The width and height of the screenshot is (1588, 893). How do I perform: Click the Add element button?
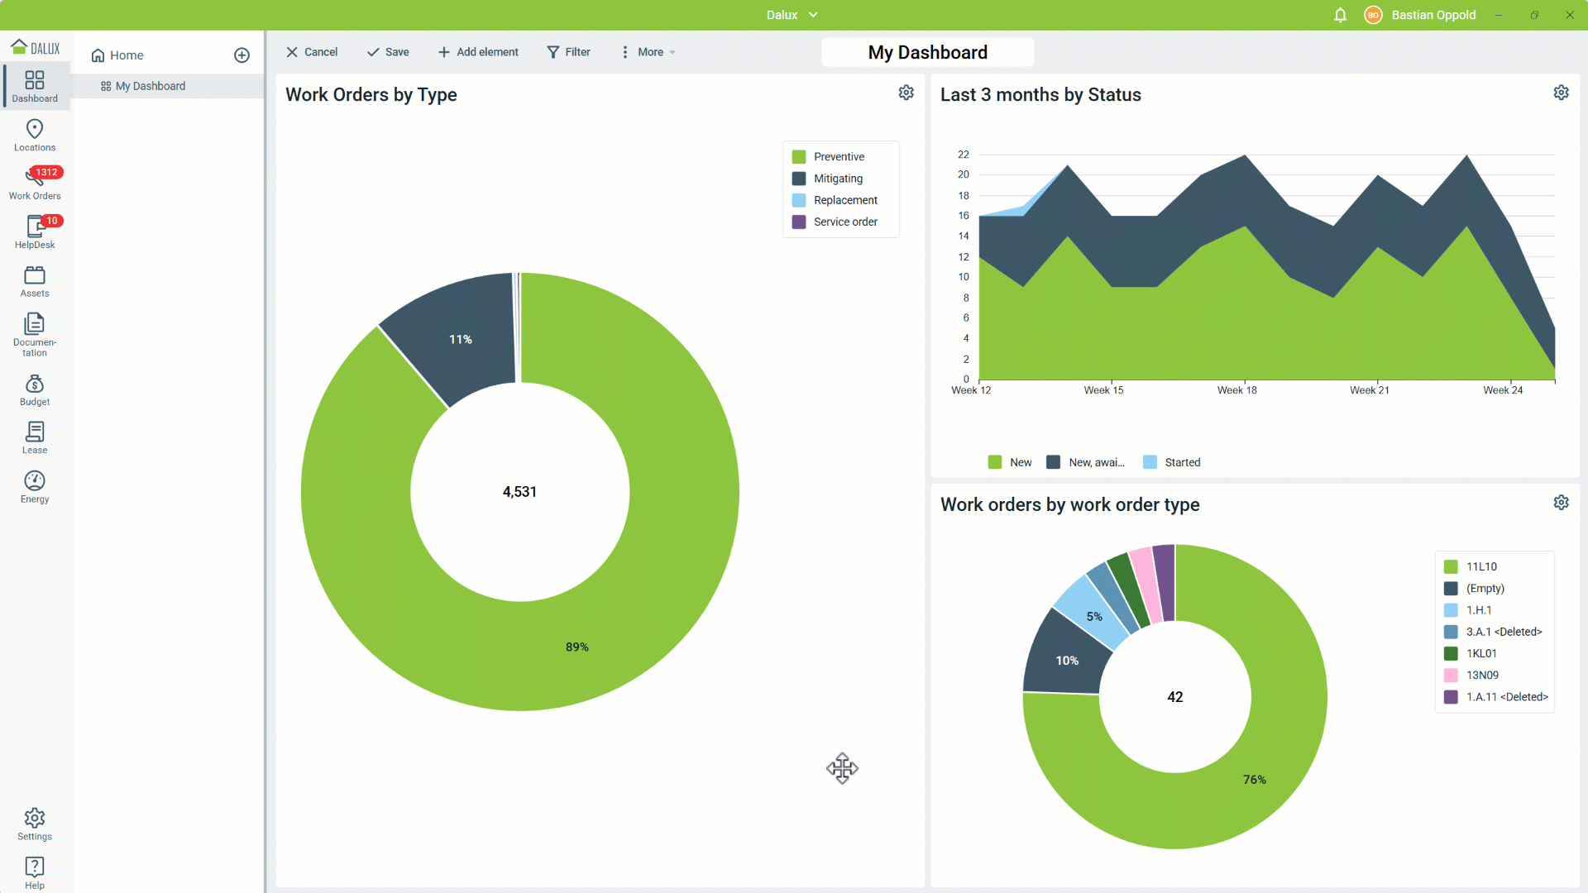(478, 52)
